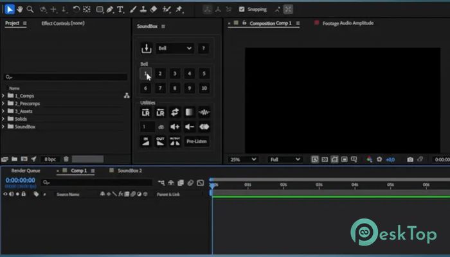Select the Clone Stamp tool

point(143,10)
